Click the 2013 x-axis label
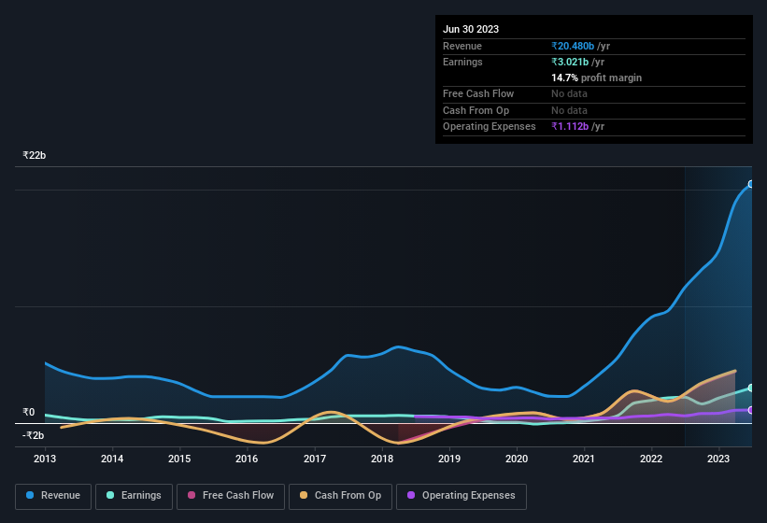This screenshot has width=767, height=523. point(45,459)
